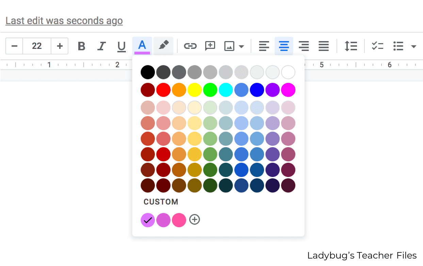Insert a link using the chain icon

[x=190, y=46]
